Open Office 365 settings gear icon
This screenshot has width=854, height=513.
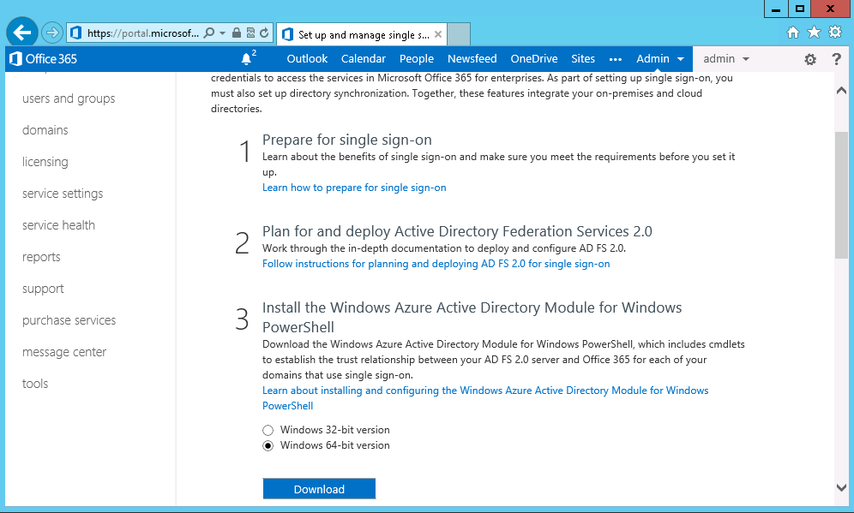coord(810,59)
